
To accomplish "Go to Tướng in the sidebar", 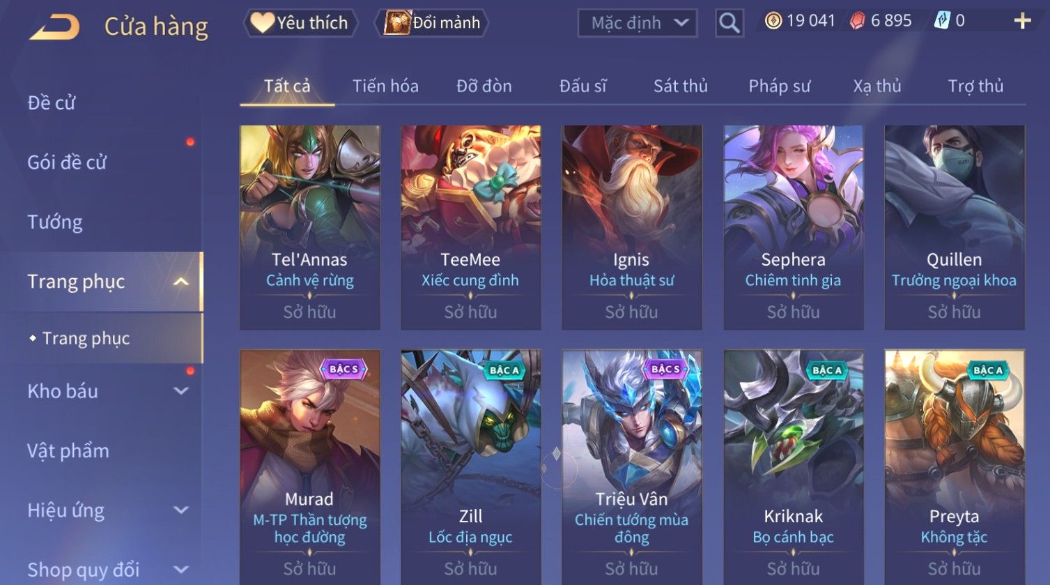I will coord(55,222).
